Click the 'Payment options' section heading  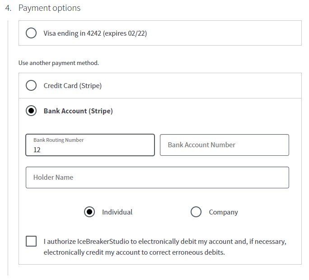pos(49,8)
